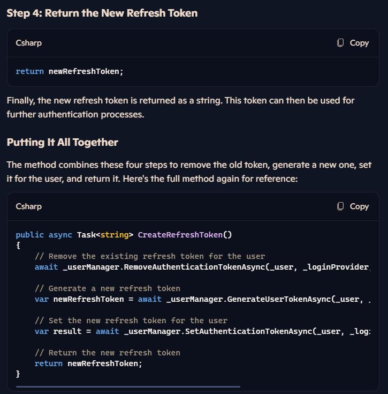Click the GenerateUserTokenAsync call line
Image resolution: width=388 pixels, height=394 pixels.
coord(202,299)
